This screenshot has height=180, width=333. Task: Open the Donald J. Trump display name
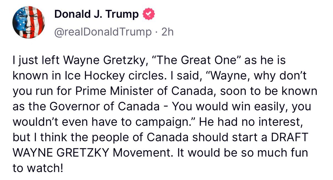click(97, 14)
